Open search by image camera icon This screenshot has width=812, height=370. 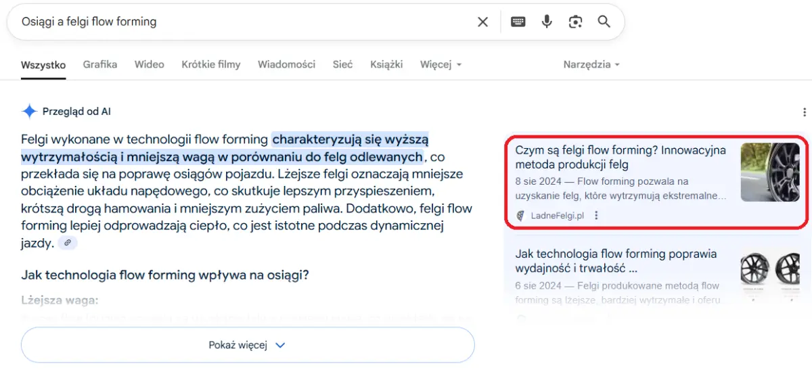(x=575, y=22)
